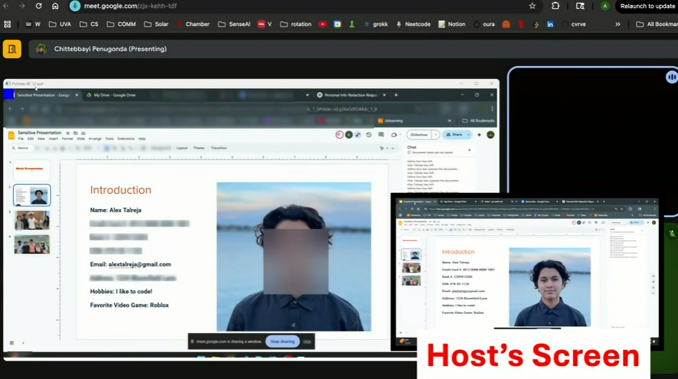Hide the sharing notification bar
Screen dimensions: 678x379
point(307,341)
